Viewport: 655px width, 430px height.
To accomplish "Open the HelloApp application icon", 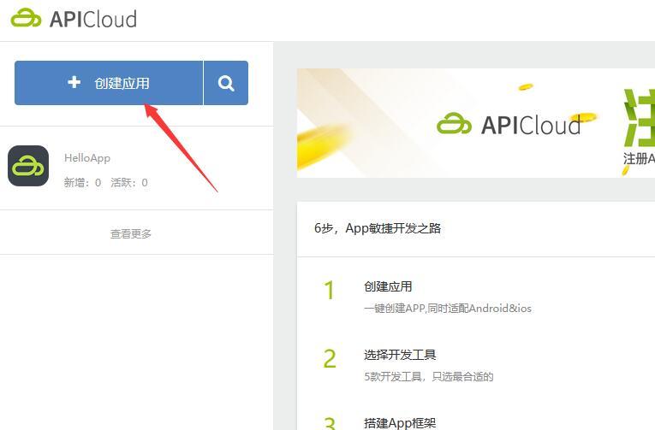I will tap(28, 166).
